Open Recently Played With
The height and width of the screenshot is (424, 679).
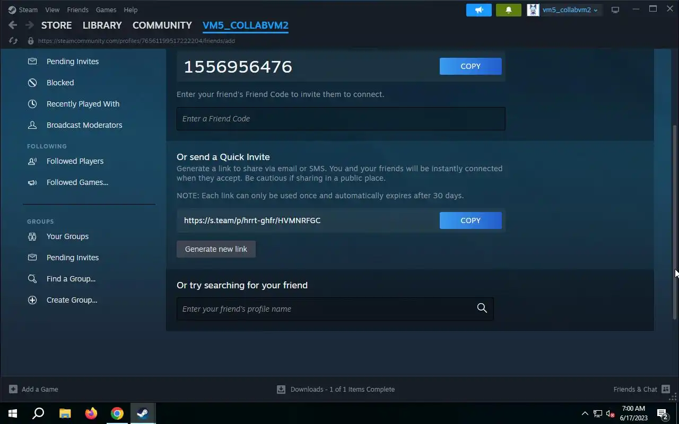tap(83, 104)
